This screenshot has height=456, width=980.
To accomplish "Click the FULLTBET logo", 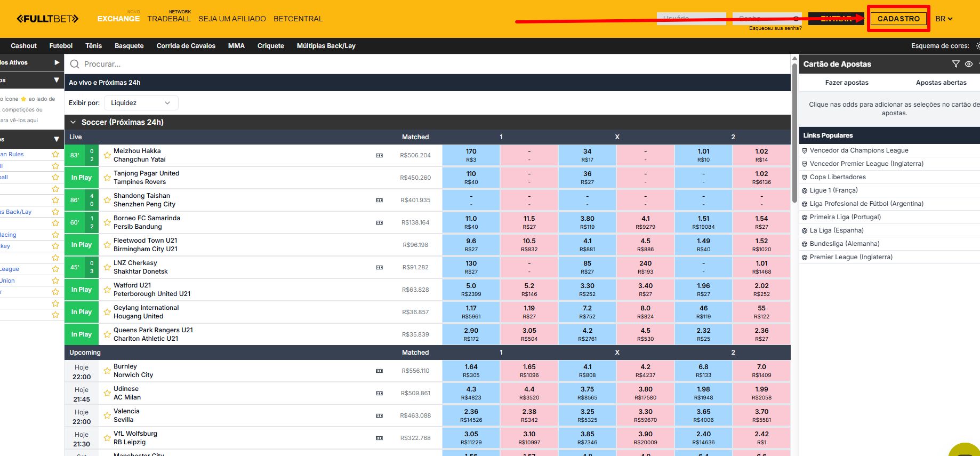I will coord(47,19).
